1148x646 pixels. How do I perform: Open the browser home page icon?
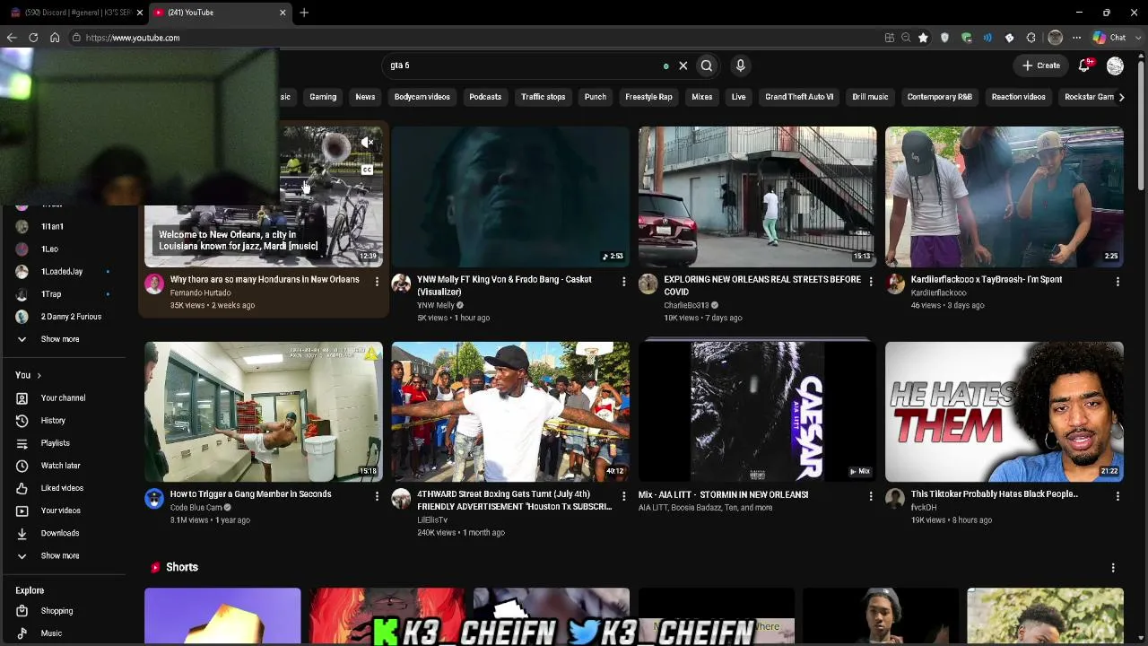coord(55,38)
